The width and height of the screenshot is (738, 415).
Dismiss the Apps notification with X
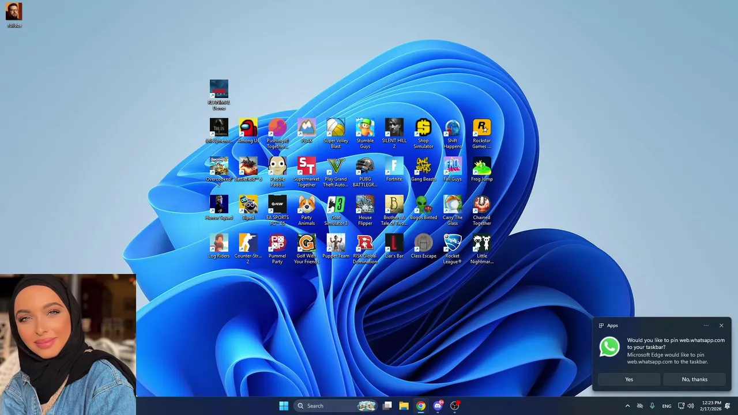pyautogui.click(x=721, y=326)
